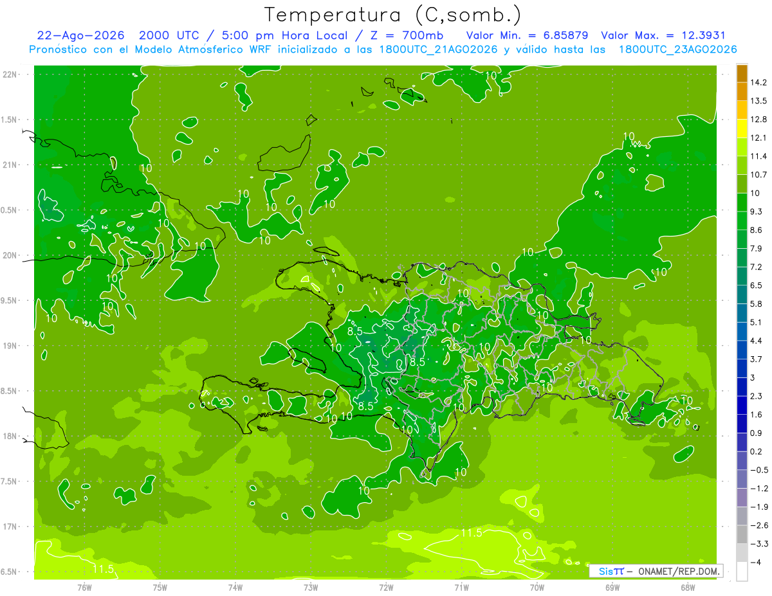Click the '14.2' value on the color legend
The image size is (772, 596).
758,82
